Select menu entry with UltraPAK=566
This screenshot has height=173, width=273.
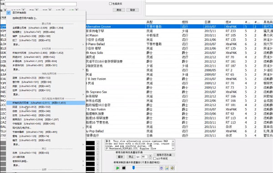coord(46,111)
